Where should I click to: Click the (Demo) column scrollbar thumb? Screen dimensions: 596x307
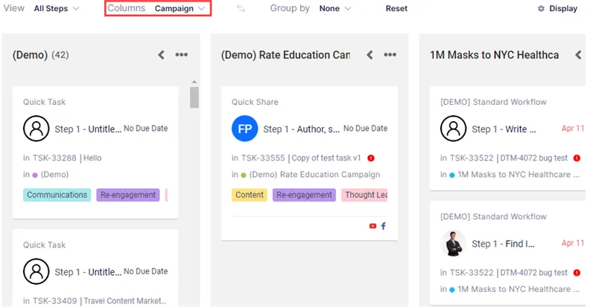pos(194,97)
